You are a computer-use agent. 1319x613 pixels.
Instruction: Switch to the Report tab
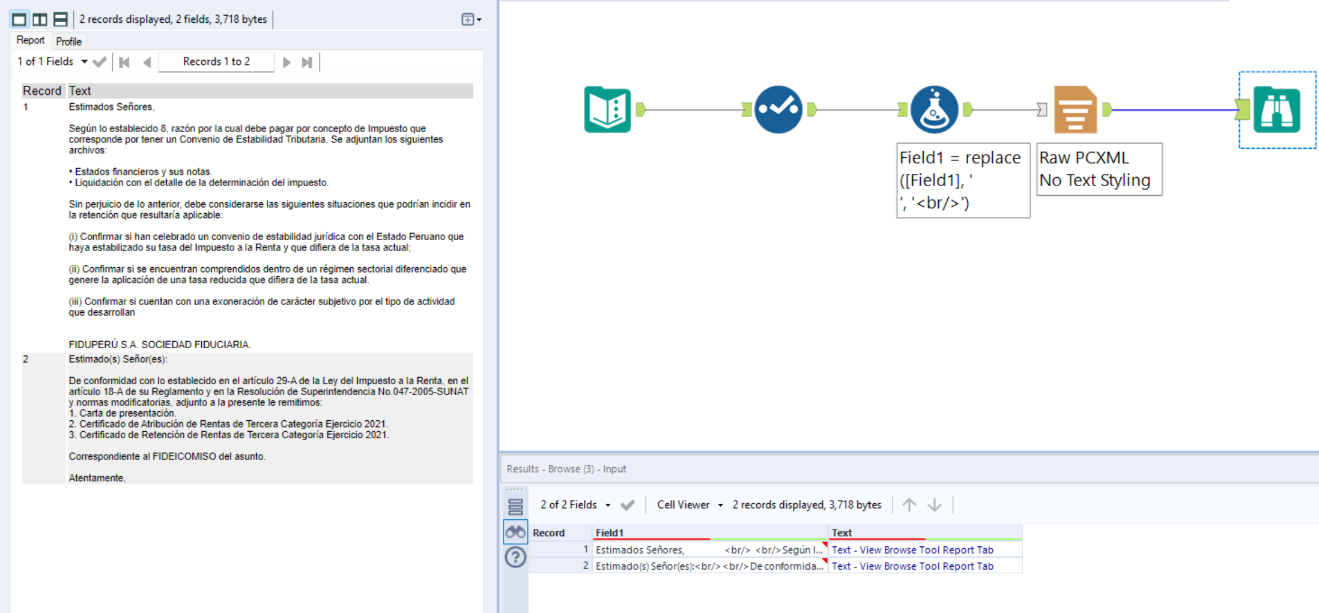click(30, 40)
